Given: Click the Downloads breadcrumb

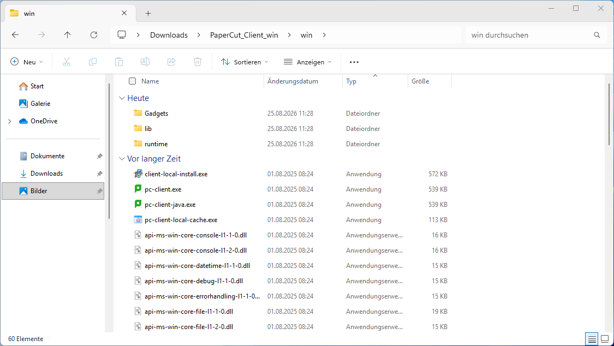Looking at the screenshot, I should [x=169, y=35].
